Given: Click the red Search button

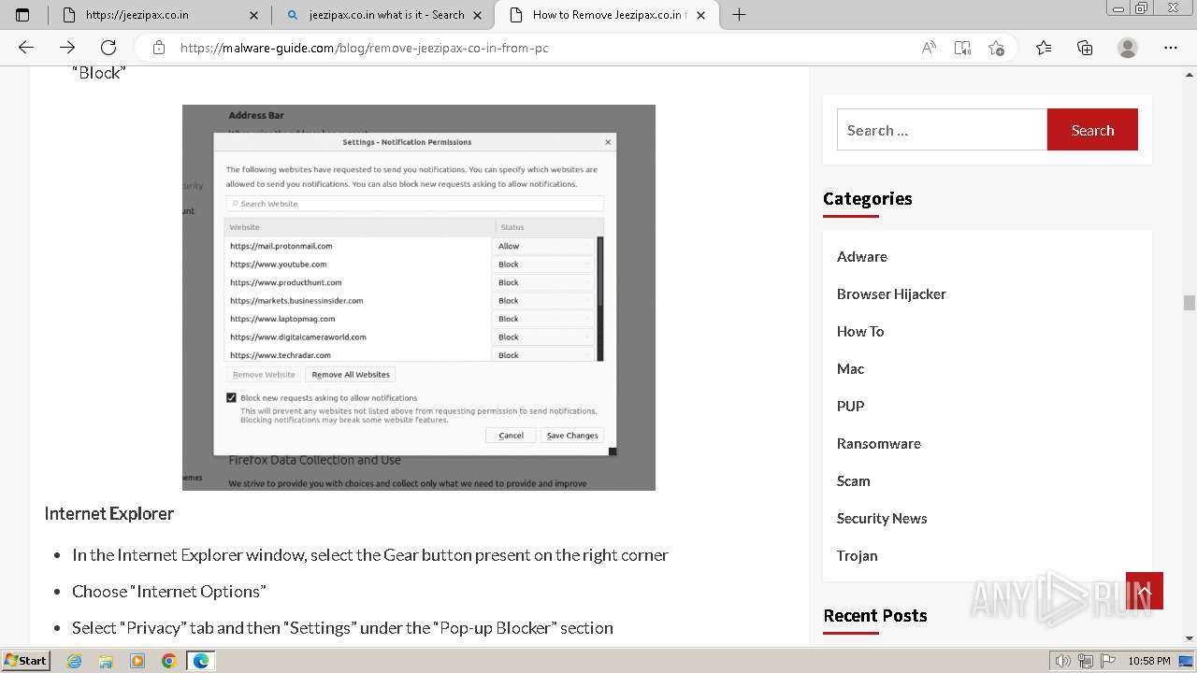Looking at the screenshot, I should [x=1092, y=130].
